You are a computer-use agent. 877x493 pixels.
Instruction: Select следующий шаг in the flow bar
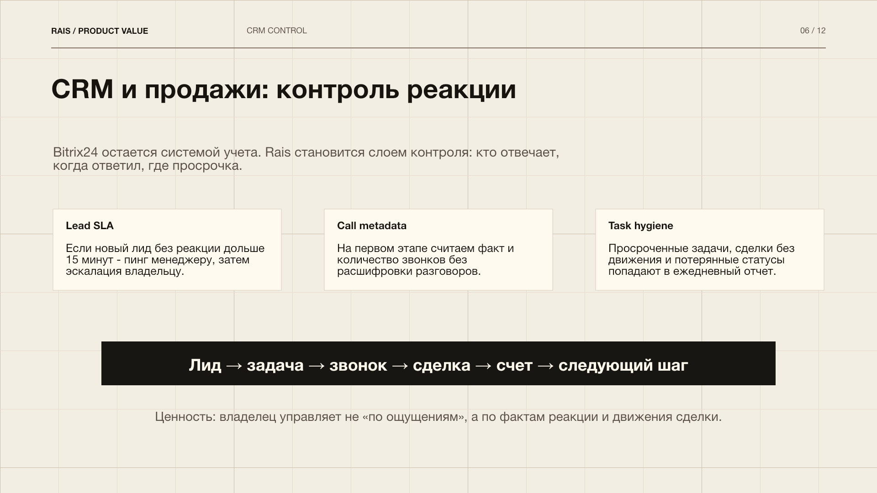tap(623, 365)
